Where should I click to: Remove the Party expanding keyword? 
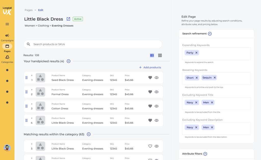[196, 53]
